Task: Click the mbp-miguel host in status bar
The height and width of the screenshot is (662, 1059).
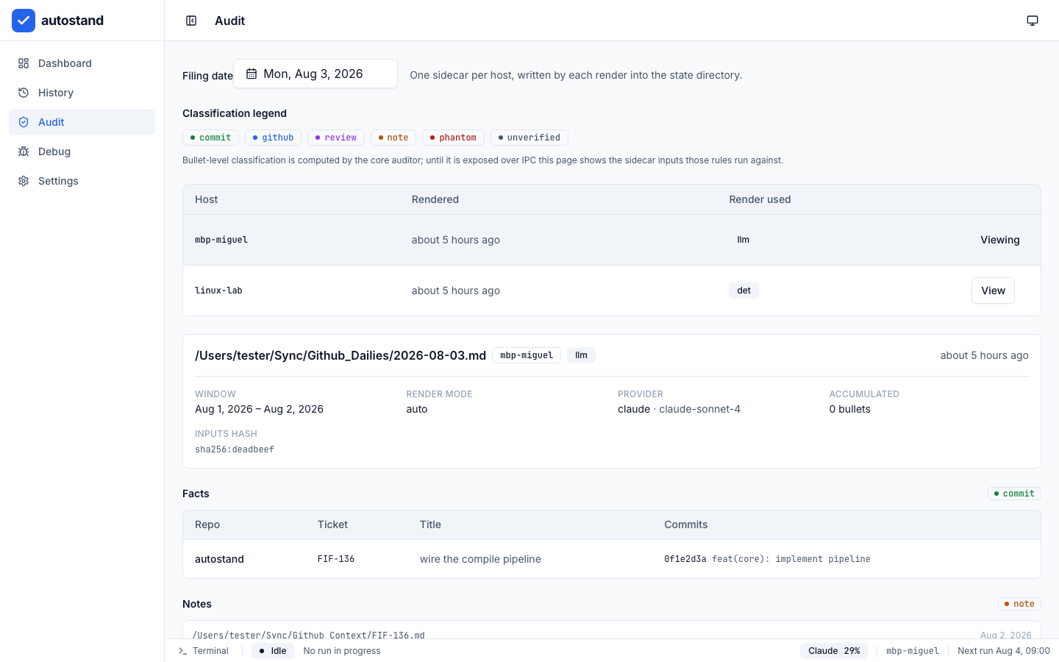Action: point(913,651)
